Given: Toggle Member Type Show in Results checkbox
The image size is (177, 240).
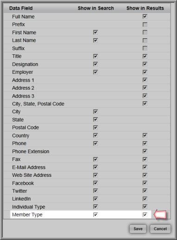Looking at the screenshot, I should point(145,214).
